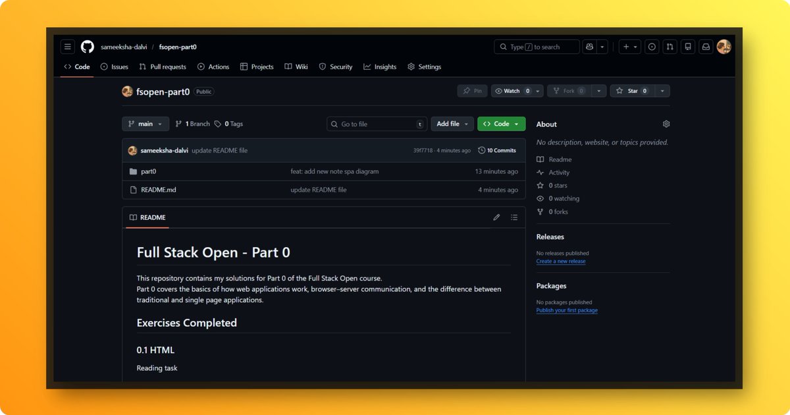790x415 pixels.
Task: Click the commit author sameeksha-dalvi
Action: pyautogui.click(x=165, y=150)
